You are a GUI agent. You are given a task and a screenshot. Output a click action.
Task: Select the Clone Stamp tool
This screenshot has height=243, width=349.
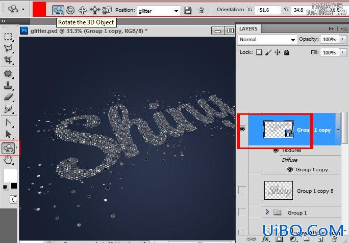(8, 85)
